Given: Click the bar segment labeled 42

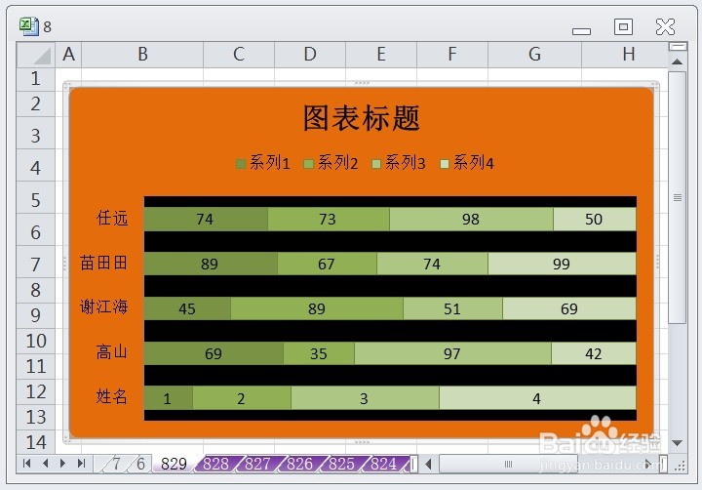Looking at the screenshot, I should (x=594, y=353).
